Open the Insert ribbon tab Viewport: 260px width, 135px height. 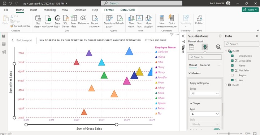34,10
